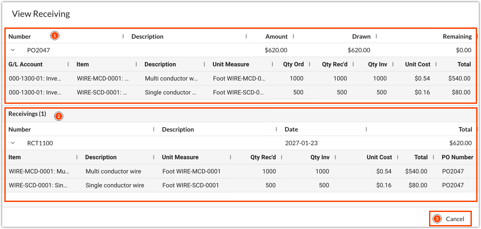The height and width of the screenshot is (229, 481).
Task: Click 'WIRE-MCD-0001: Mu...' item in Receivings
Action: coord(39,171)
